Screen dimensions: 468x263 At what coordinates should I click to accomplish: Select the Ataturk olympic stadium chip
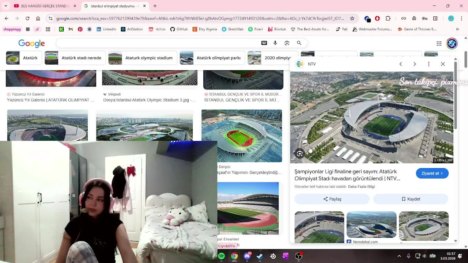click(142, 58)
